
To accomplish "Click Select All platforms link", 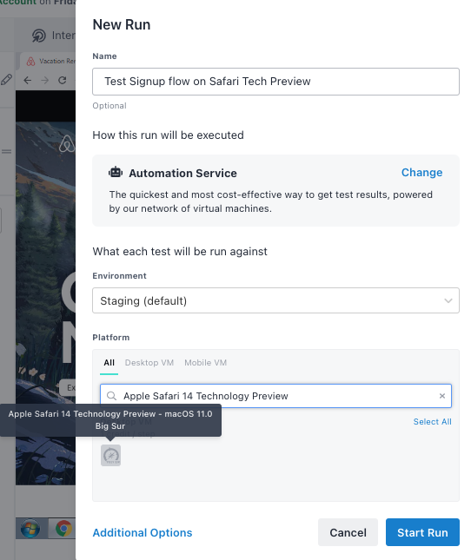I will pyautogui.click(x=433, y=421).
